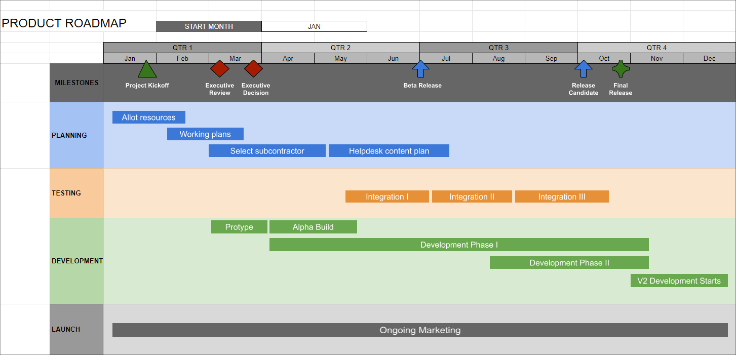This screenshot has height=355, width=736.
Task: Select the blue Beta Release arrow marker
Action: [420, 69]
